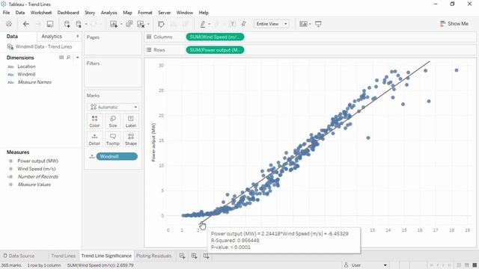Screen dimensions: 479x269
Task: Click the New worksheet toolbar icon
Action: click(114, 24)
